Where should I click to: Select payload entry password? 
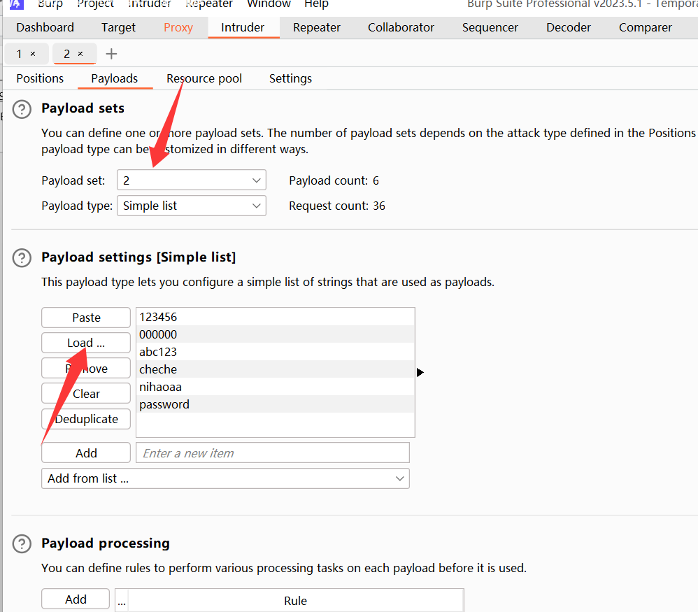(x=276, y=404)
